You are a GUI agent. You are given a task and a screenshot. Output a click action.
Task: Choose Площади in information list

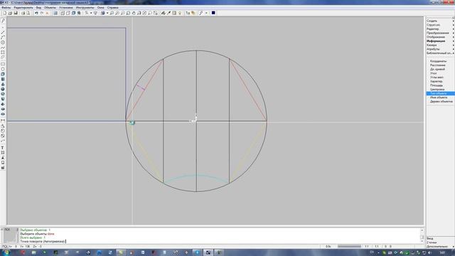pos(437,85)
